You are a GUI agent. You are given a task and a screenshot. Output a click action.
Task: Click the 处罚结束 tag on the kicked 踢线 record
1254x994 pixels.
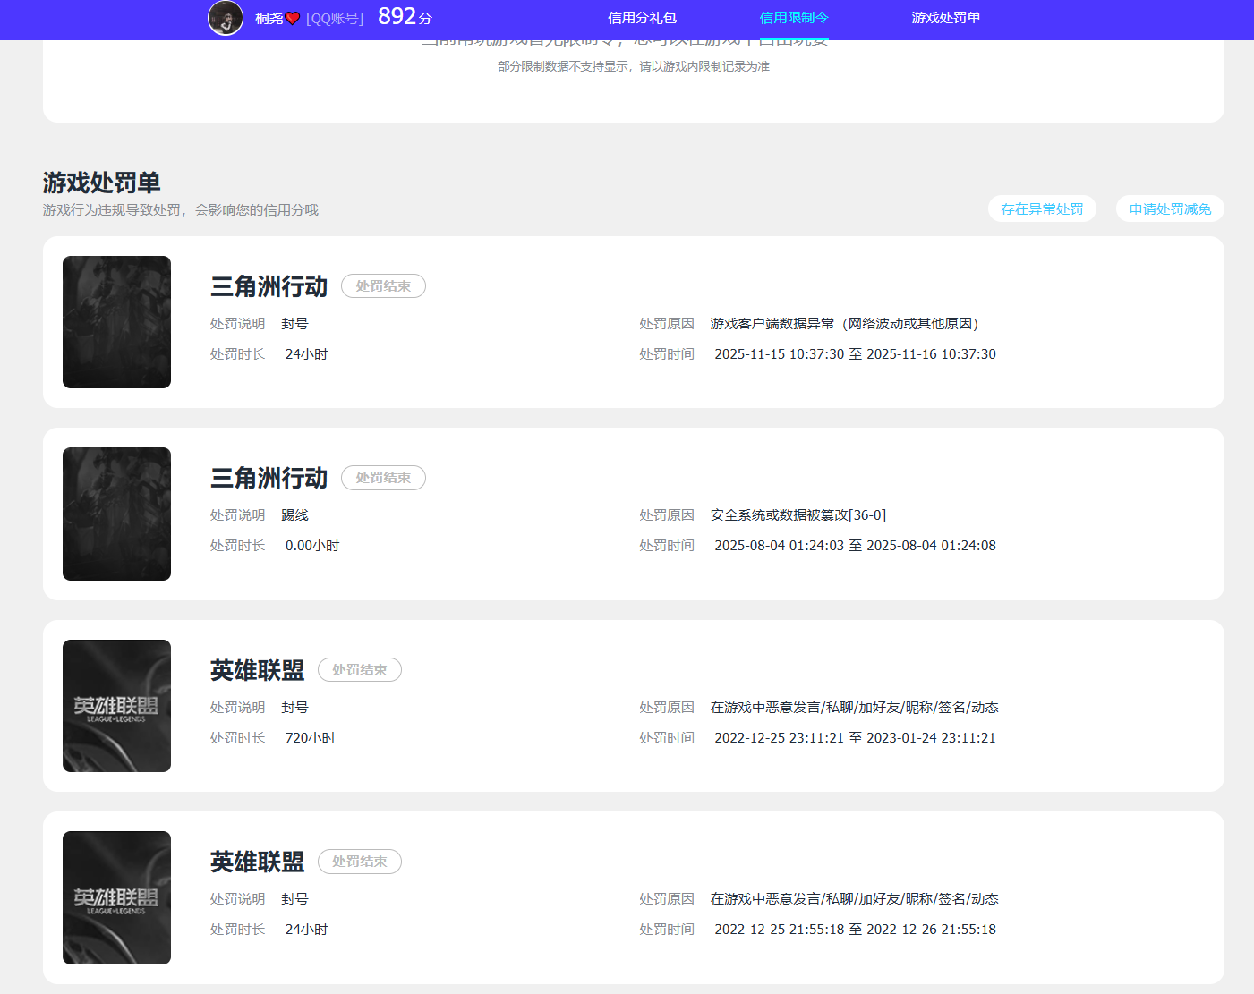383,477
